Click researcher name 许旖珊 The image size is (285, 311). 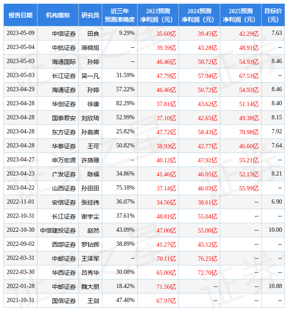coord(90,161)
